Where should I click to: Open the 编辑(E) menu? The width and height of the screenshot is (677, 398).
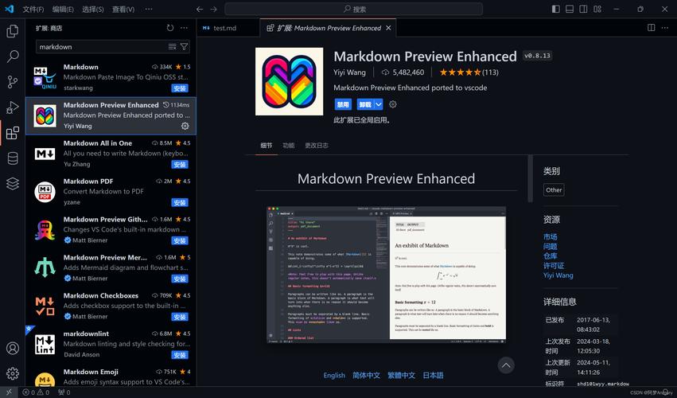63,9
